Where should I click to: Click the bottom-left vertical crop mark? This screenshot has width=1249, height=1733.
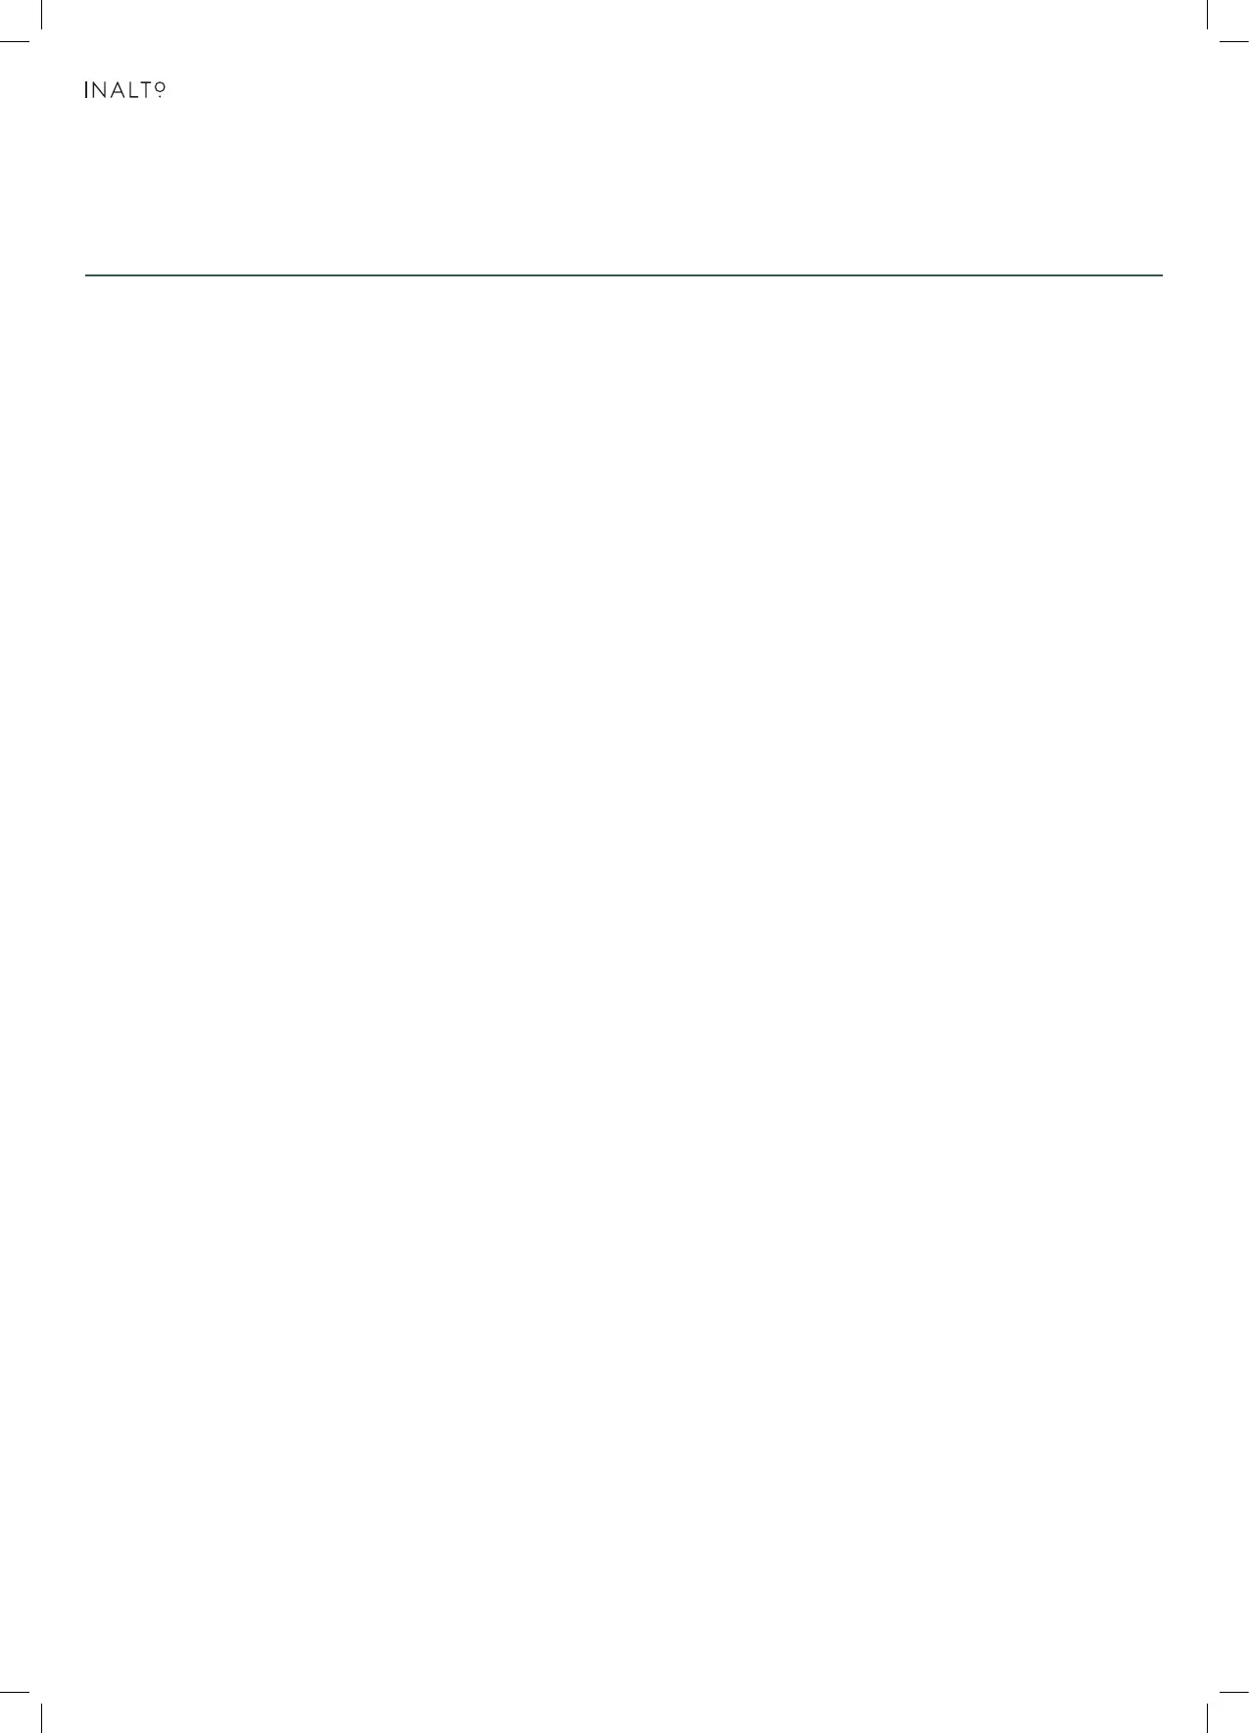tap(42, 1718)
